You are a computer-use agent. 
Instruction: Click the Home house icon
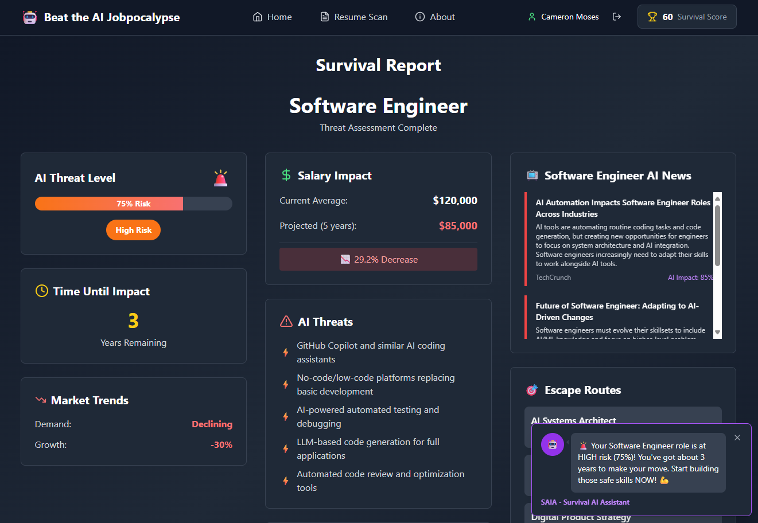point(258,17)
